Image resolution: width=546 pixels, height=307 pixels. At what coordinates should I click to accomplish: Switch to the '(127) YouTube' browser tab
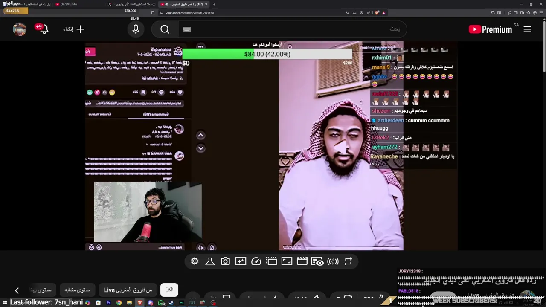(x=80, y=4)
